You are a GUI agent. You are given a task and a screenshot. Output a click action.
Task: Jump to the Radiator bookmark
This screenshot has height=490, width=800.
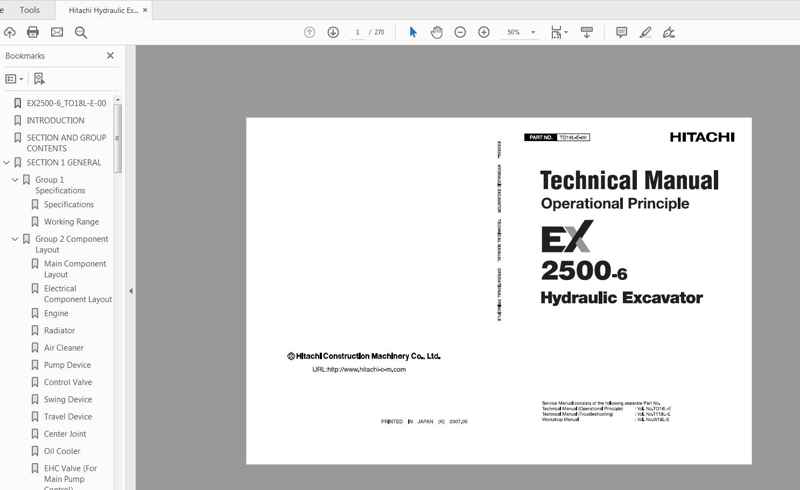click(59, 330)
